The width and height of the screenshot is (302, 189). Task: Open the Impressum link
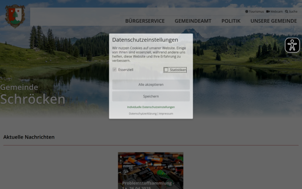166,113
